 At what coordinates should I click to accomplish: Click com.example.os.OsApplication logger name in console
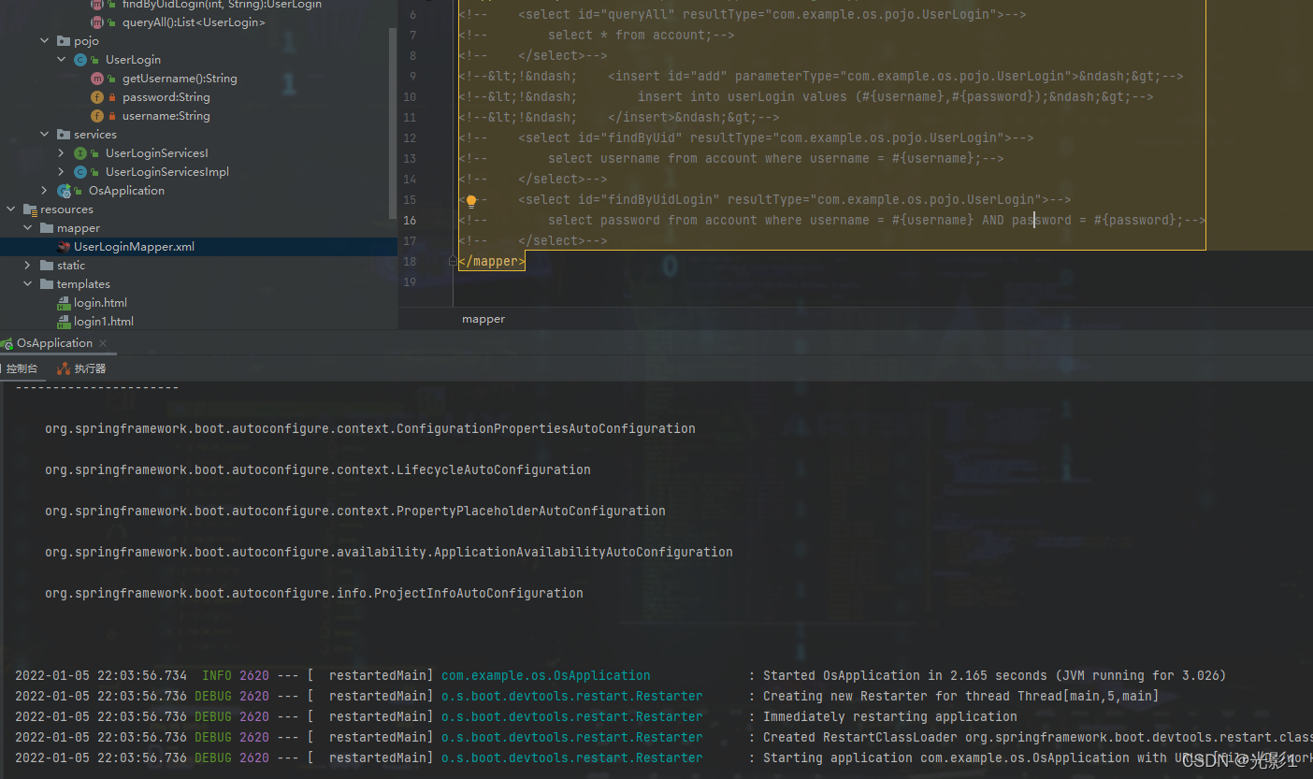coord(546,675)
